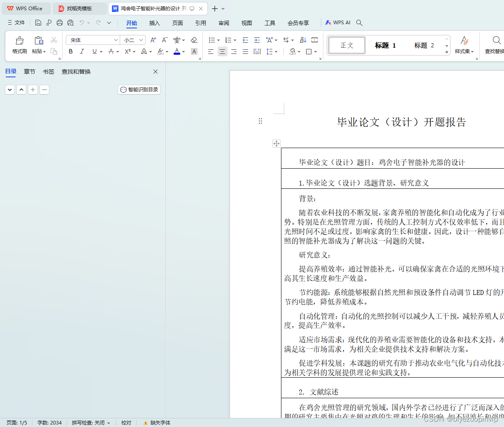Select the Heading 1 (标题 1) style

(x=385, y=45)
